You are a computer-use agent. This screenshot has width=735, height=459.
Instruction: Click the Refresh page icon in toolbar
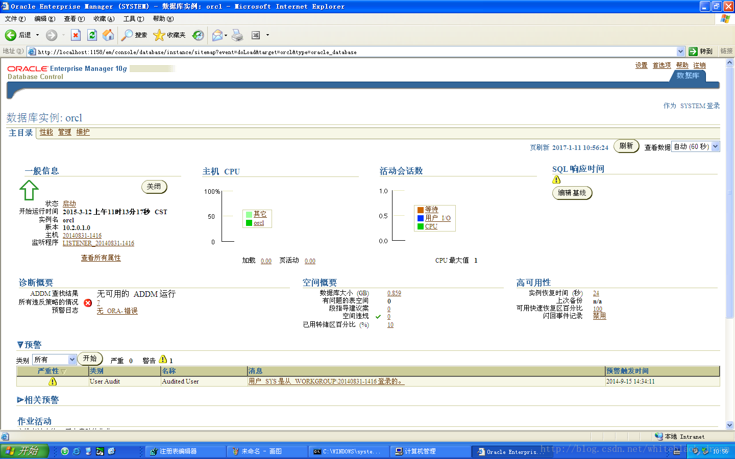[x=92, y=35]
